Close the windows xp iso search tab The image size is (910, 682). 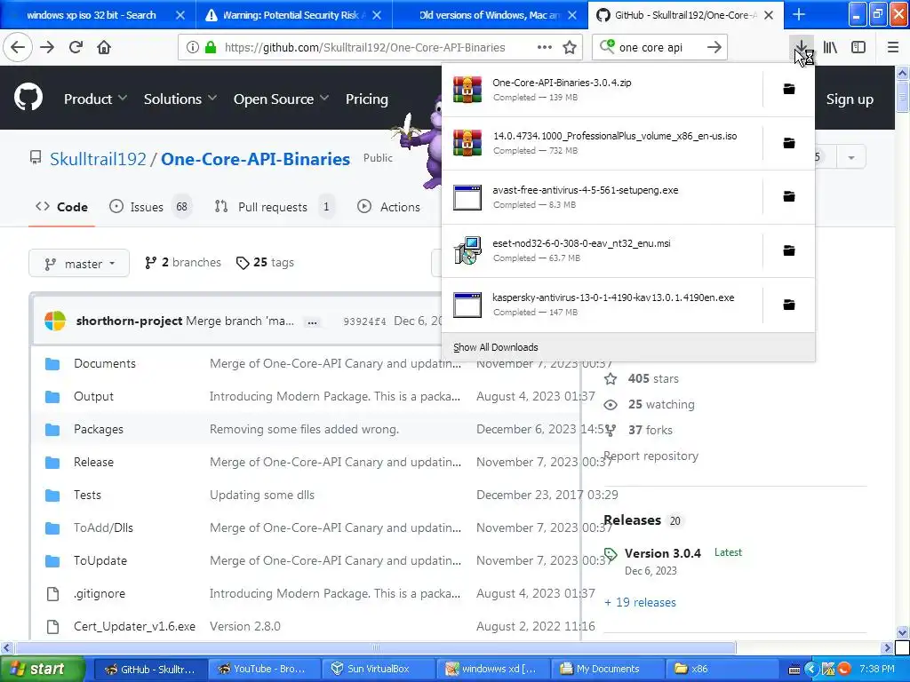(x=180, y=15)
